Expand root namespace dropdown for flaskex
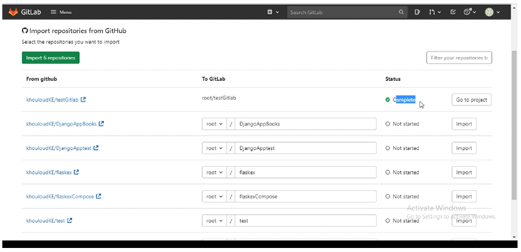The image size is (521, 252). tap(214, 172)
